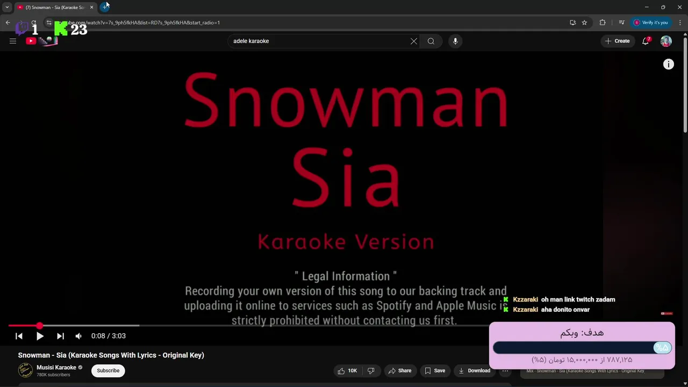
Task: Open the browser extensions puzzle icon
Action: [x=603, y=23]
